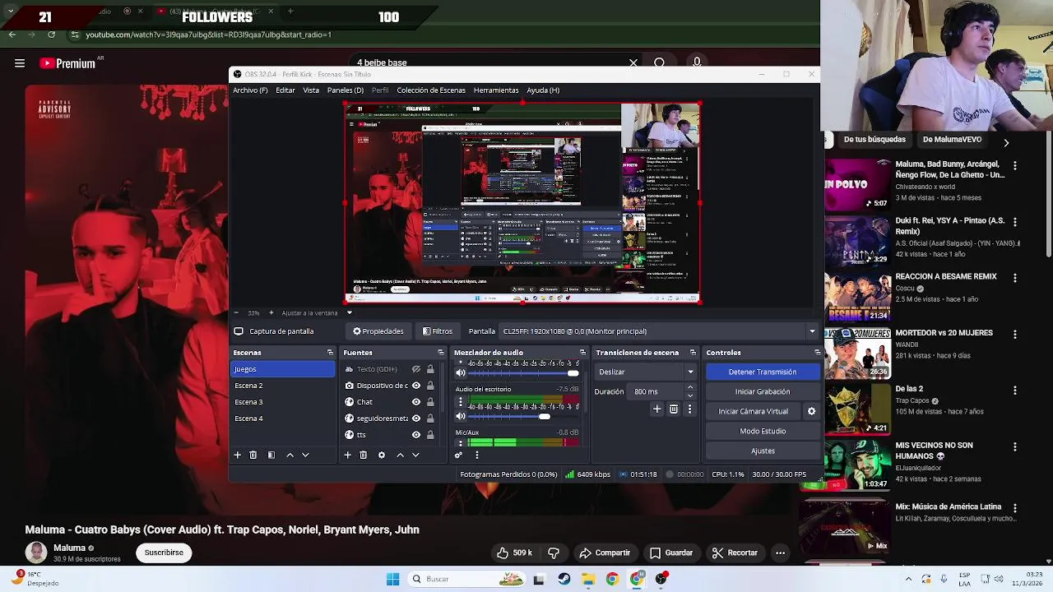Open advanced audio properties gears icon

[458, 455]
